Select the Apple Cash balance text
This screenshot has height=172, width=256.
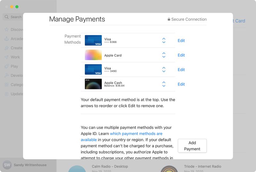pyautogui.click(x=114, y=86)
